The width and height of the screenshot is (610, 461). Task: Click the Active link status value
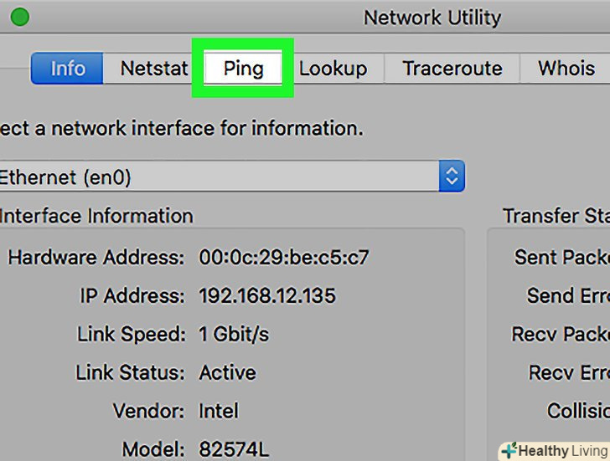[x=226, y=372]
